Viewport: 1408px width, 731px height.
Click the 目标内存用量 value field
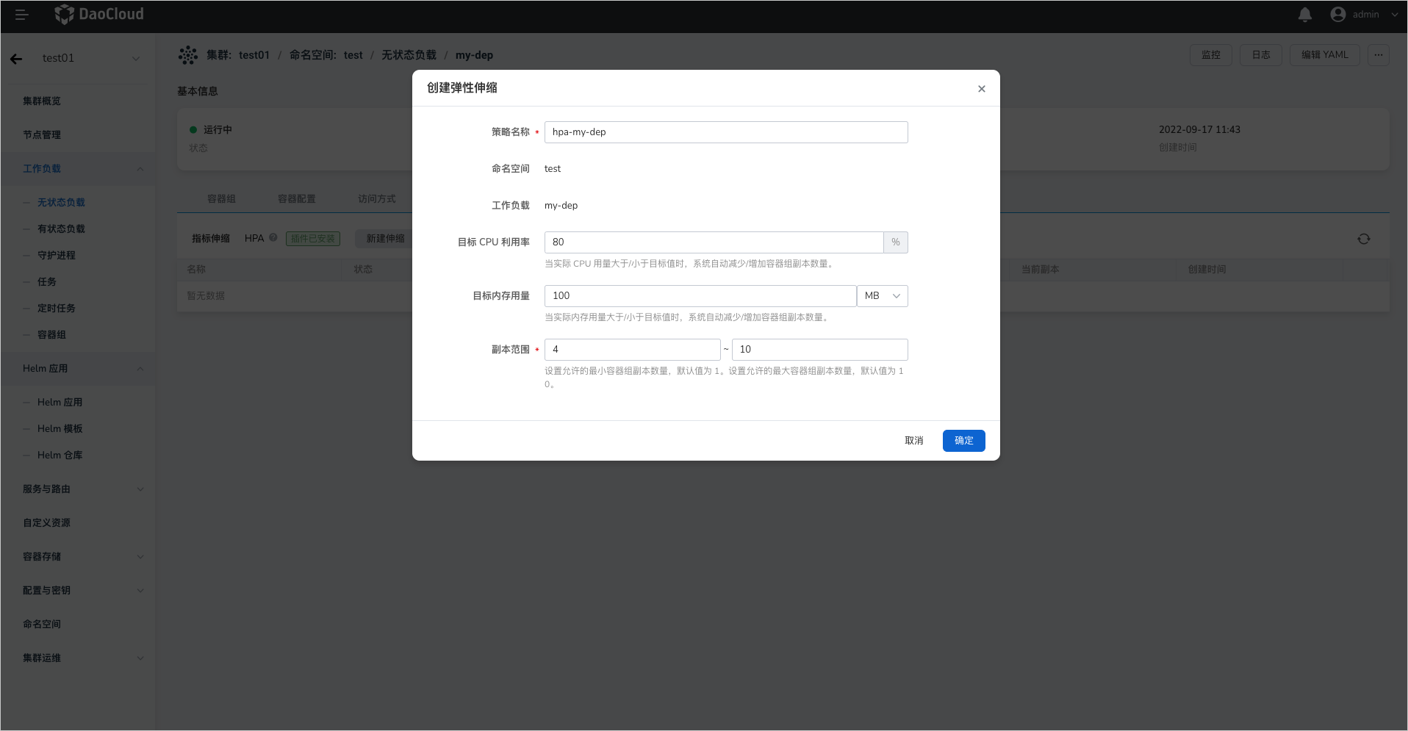pyautogui.click(x=700, y=296)
